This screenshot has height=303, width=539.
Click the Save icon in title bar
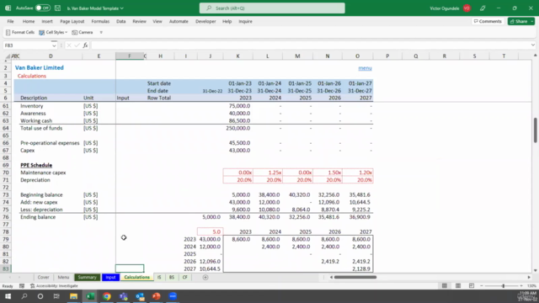[58, 8]
